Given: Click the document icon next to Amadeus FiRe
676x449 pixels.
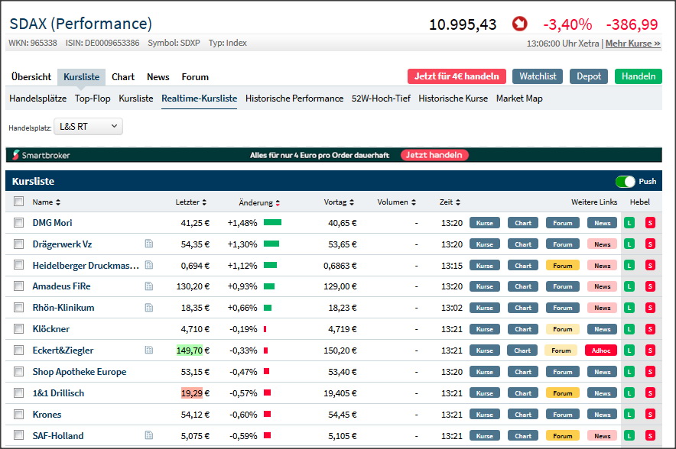Looking at the screenshot, I should [149, 286].
